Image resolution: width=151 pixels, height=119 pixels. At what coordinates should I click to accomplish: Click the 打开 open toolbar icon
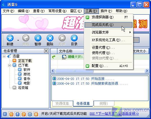tap(62, 38)
